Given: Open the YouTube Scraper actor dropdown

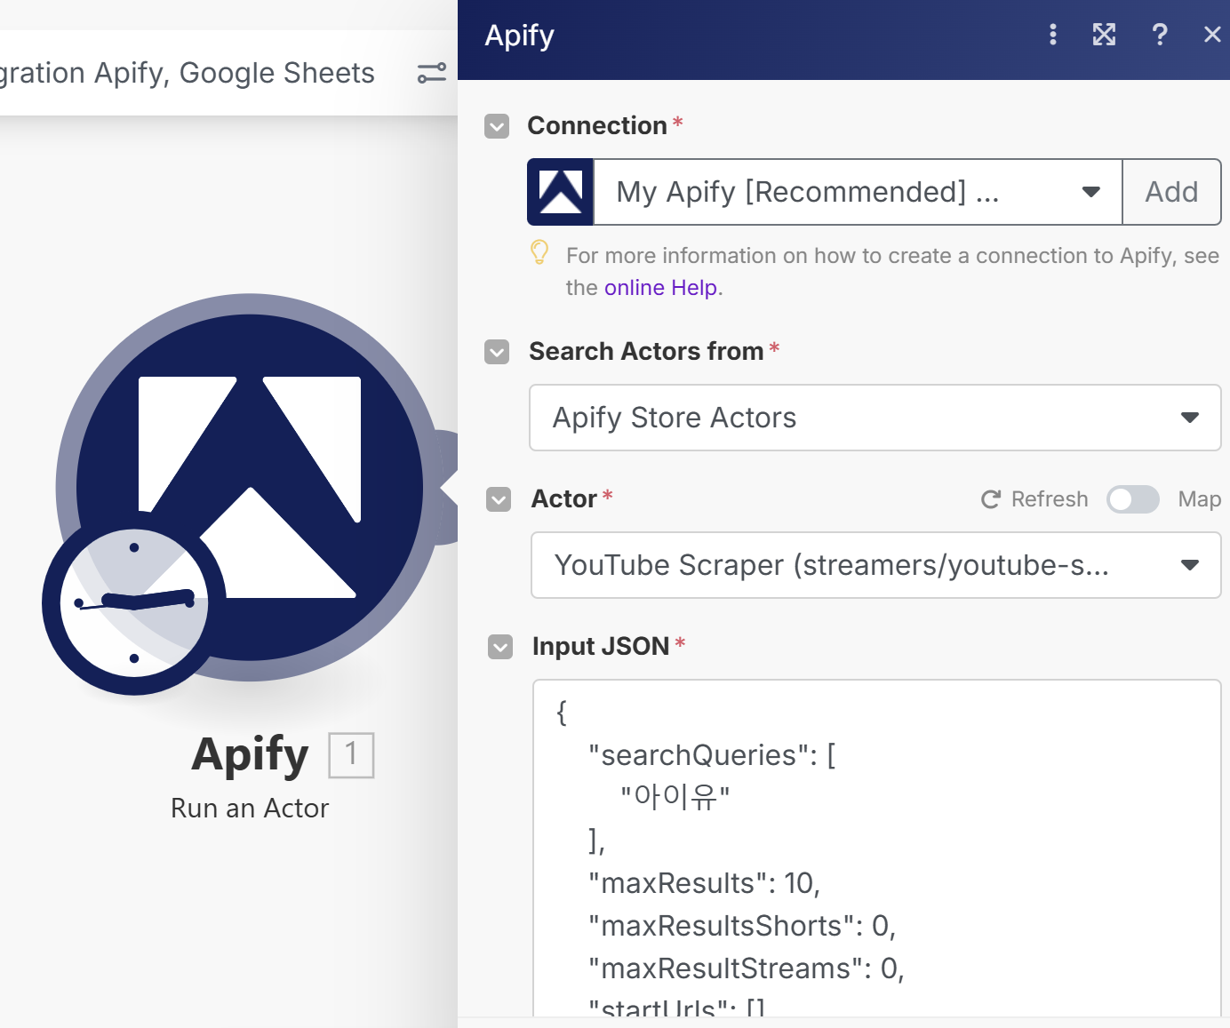Looking at the screenshot, I should pos(876,565).
